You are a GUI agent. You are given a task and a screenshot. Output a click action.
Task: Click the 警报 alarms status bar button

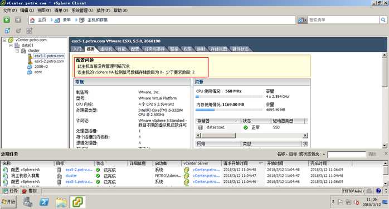[x=30, y=191]
